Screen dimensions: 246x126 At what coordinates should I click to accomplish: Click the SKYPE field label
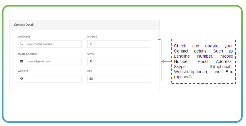coord(91,54)
